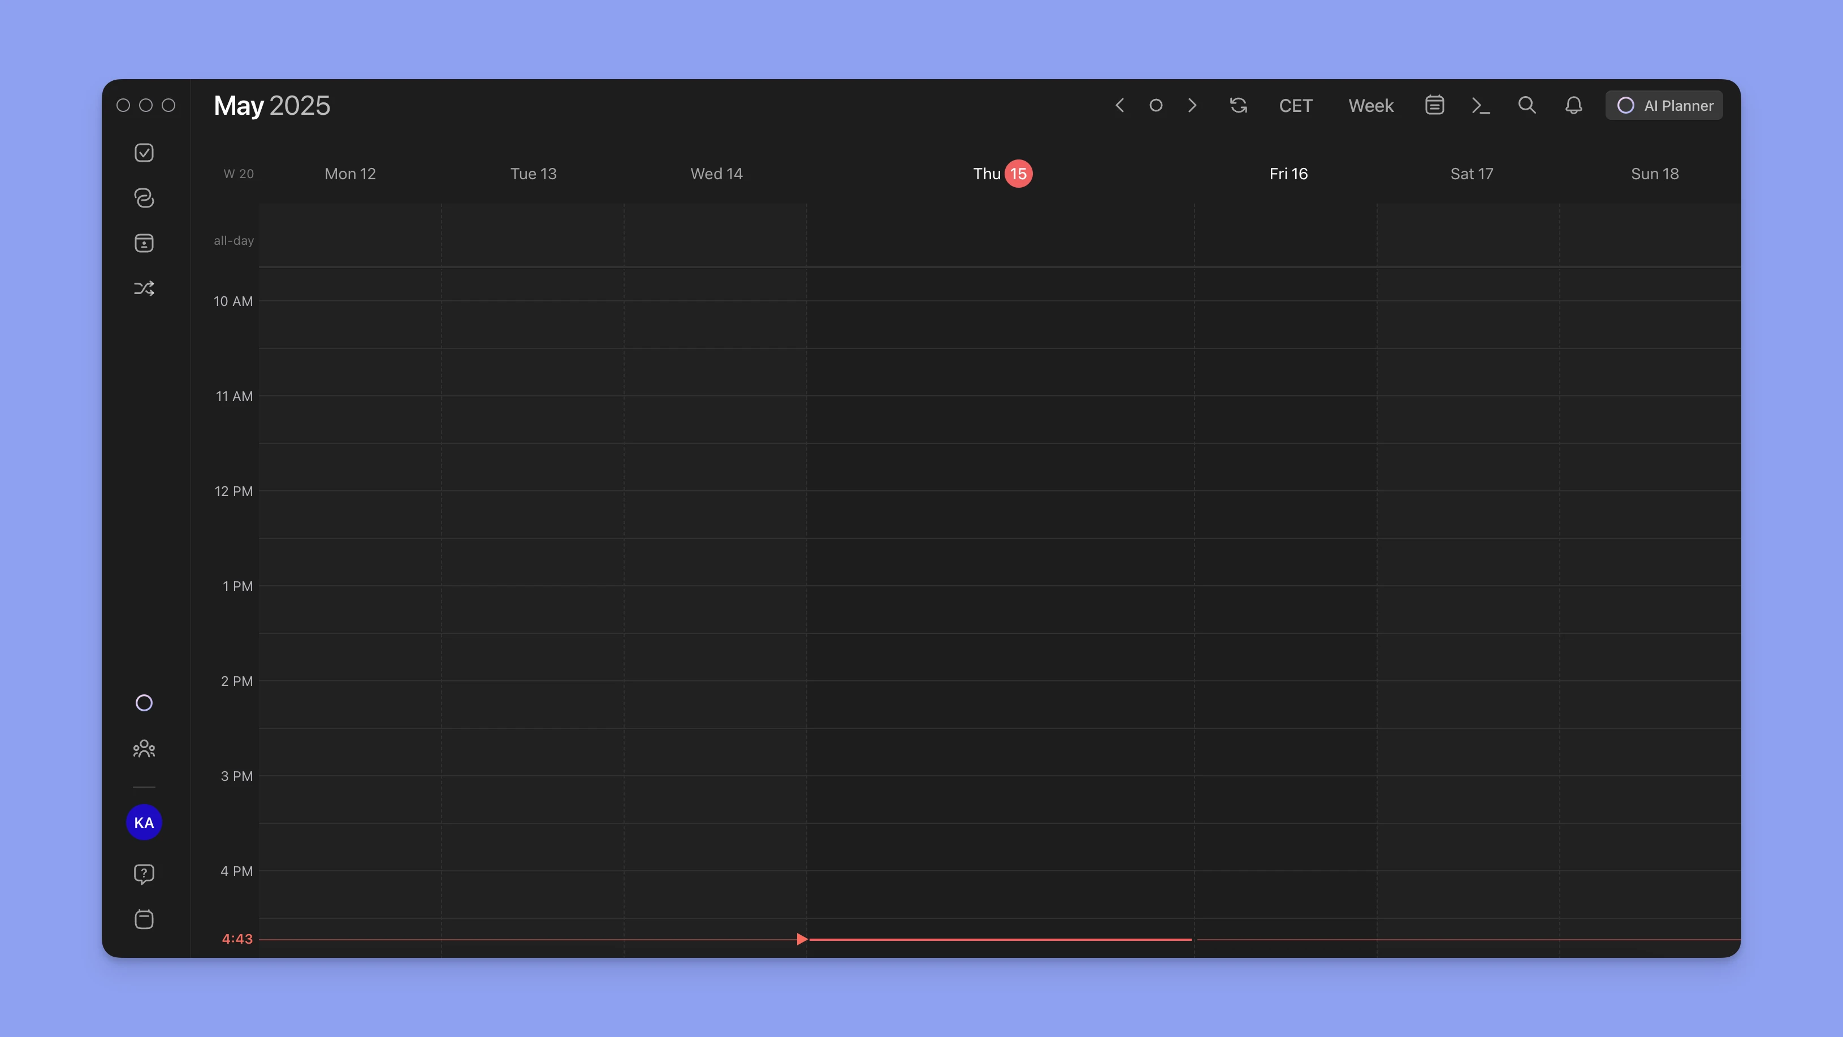1843x1037 pixels.
Task: Click the all-day row label
Action: click(233, 240)
